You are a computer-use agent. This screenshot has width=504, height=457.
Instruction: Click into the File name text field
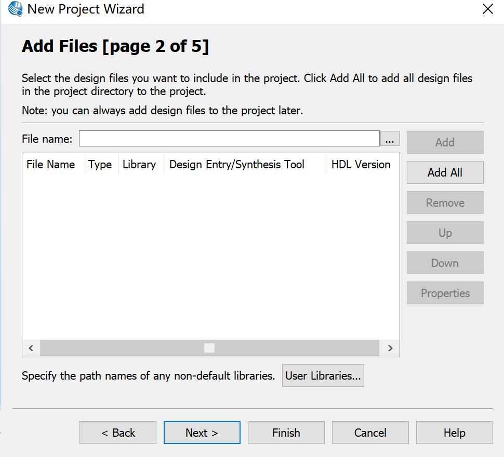(229, 139)
